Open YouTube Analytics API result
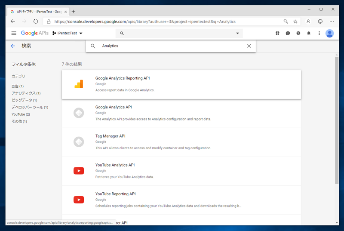 (181, 171)
